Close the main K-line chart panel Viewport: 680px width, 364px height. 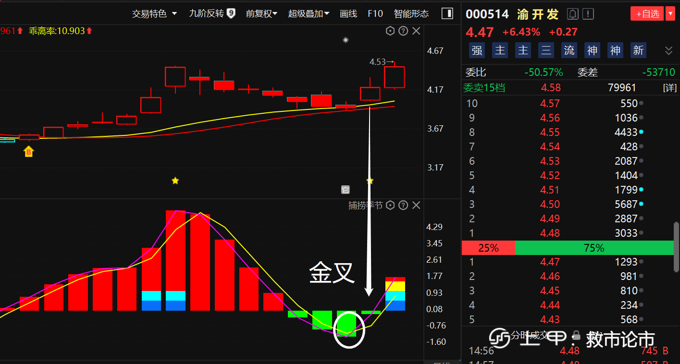pyautogui.click(x=416, y=31)
